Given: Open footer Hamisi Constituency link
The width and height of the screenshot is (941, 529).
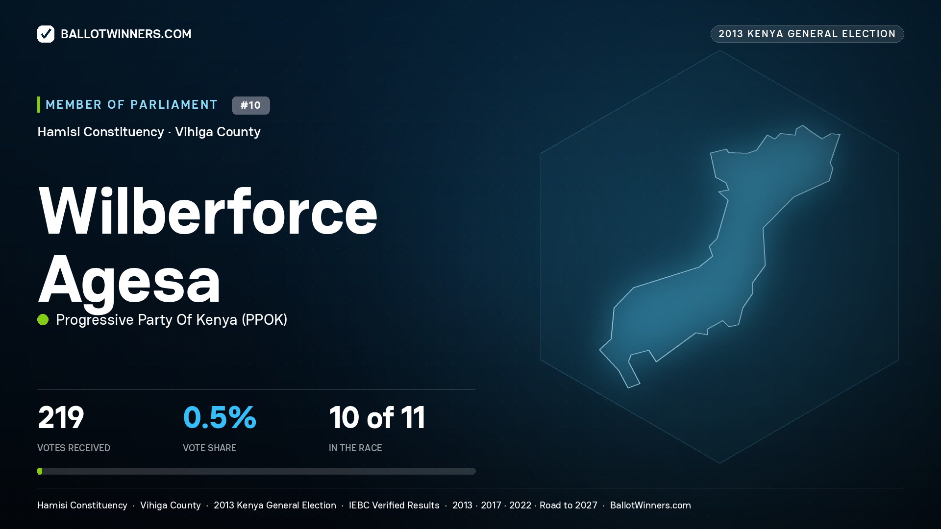Looking at the screenshot, I should [82, 505].
